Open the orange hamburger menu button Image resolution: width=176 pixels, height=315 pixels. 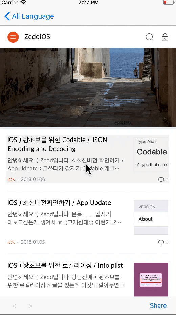click(13, 37)
